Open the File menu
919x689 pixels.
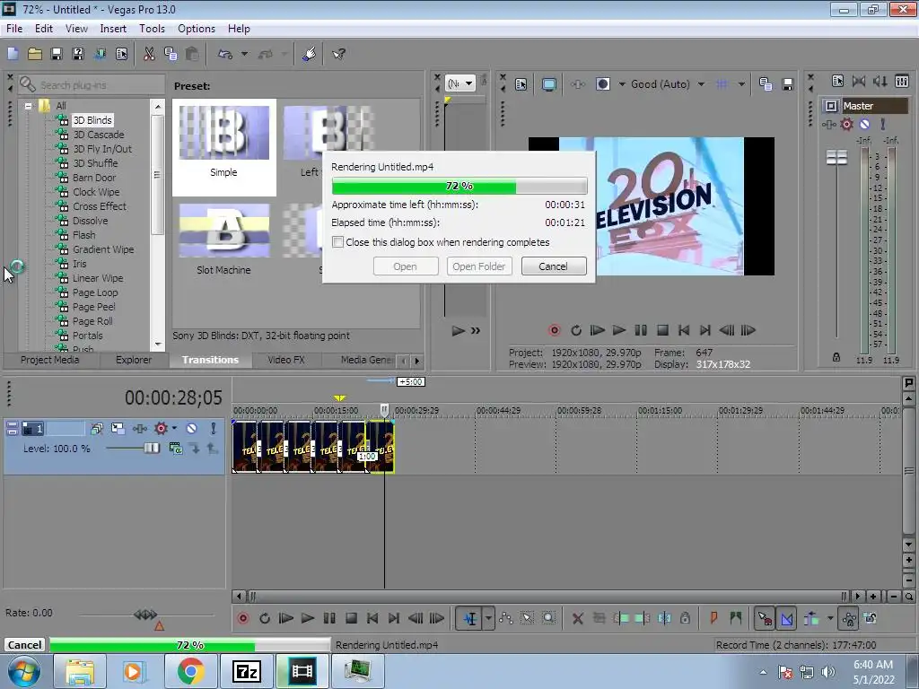(14, 29)
